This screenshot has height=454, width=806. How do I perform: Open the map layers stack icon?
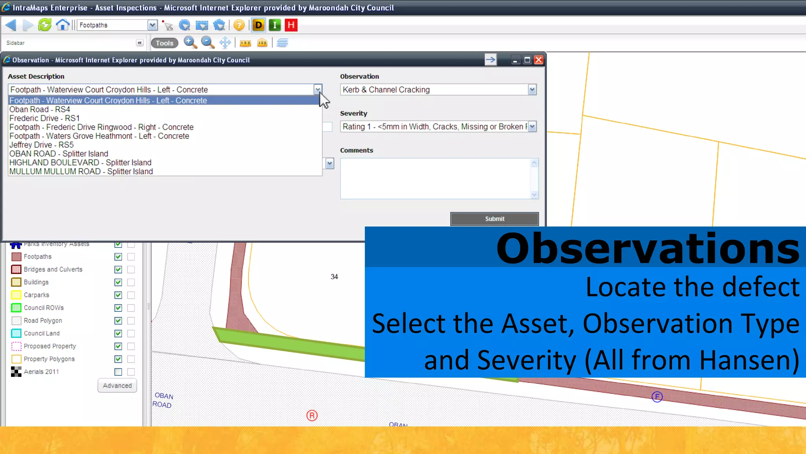point(282,43)
